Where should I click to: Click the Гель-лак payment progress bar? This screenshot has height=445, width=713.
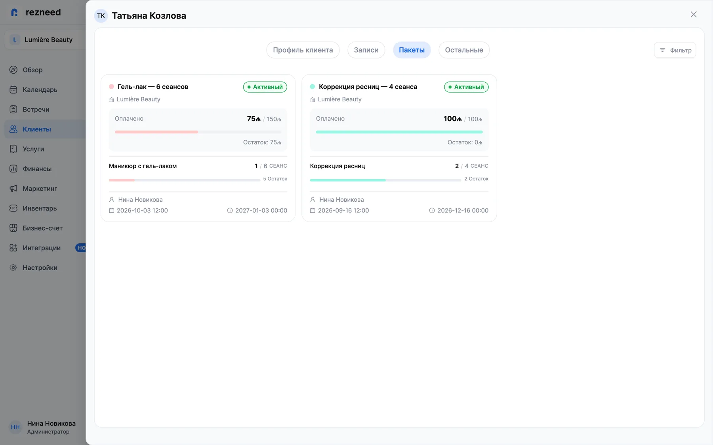click(198, 132)
